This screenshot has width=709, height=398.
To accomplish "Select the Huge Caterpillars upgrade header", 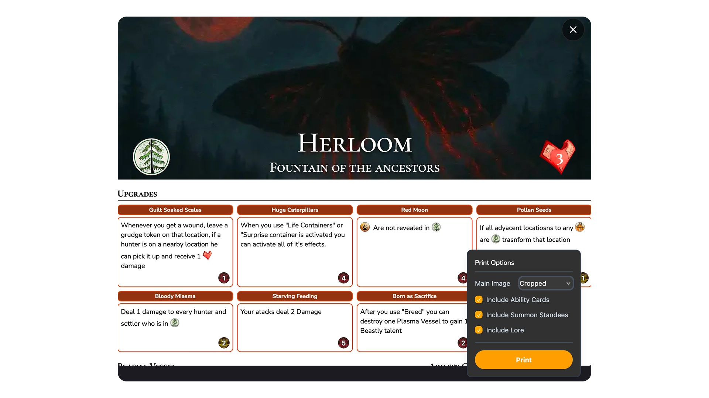I will (x=295, y=210).
